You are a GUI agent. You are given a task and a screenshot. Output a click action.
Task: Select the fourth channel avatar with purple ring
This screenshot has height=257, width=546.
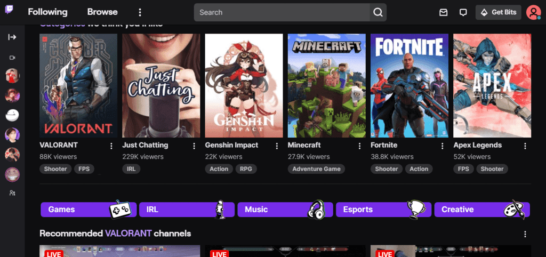coord(12,135)
